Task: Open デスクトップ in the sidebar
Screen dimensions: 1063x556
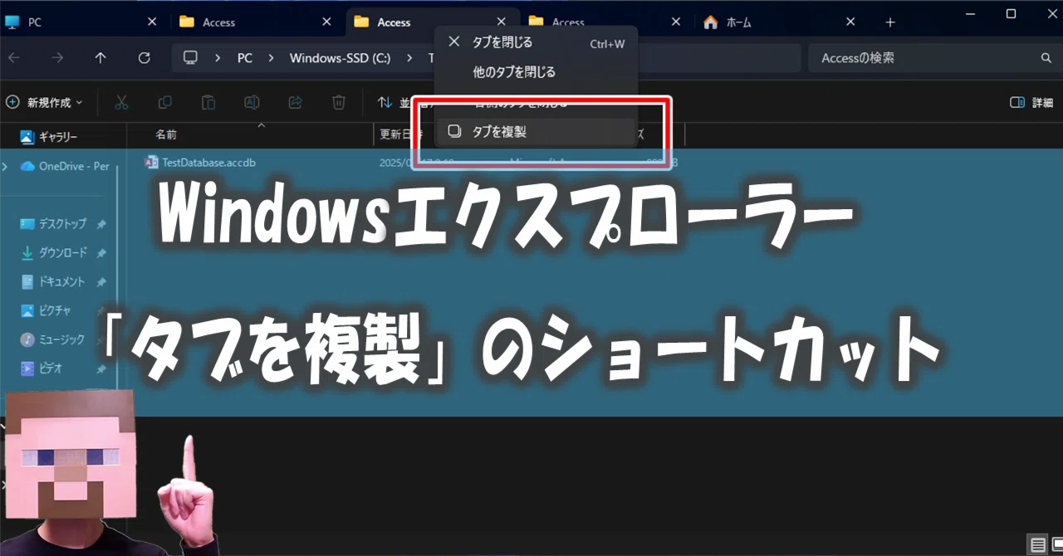Action: coord(54,224)
